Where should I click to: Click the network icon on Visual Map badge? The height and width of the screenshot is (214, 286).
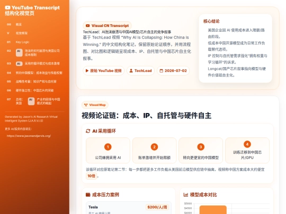pyautogui.click(x=86, y=105)
